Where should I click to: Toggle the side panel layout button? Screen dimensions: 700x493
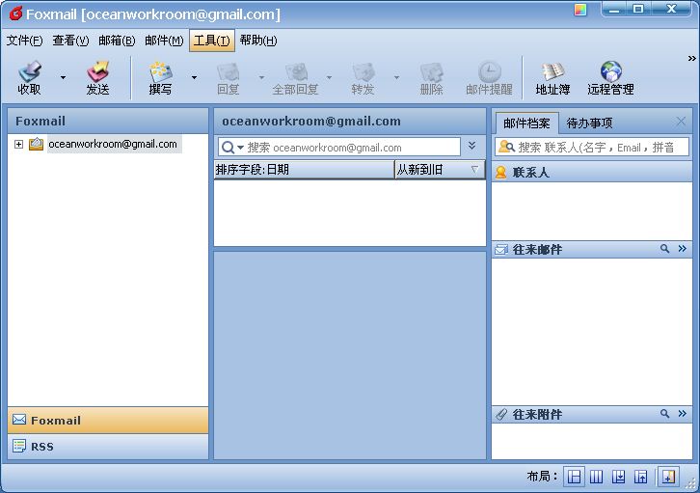tap(668, 477)
